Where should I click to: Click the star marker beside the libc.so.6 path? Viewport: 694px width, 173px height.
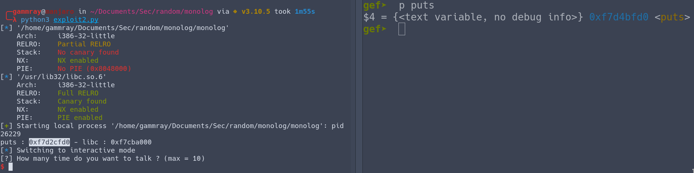click(x=6, y=77)
